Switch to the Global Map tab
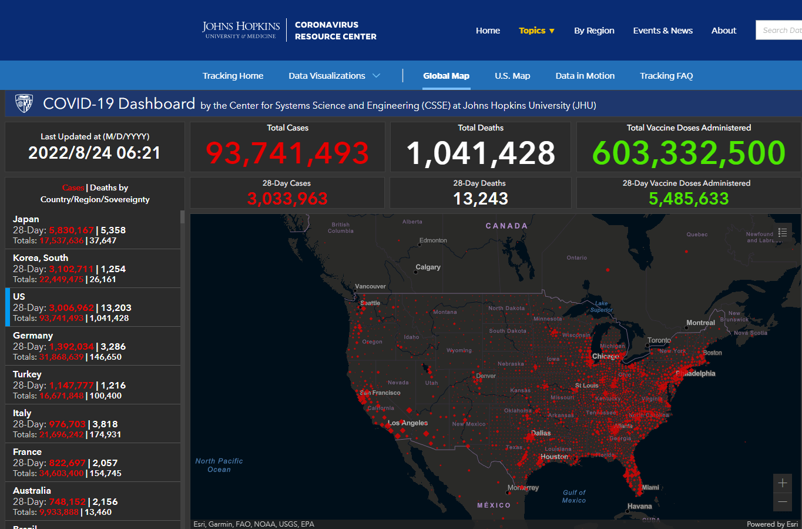This screenshot has width=802, height=529. 447,76
